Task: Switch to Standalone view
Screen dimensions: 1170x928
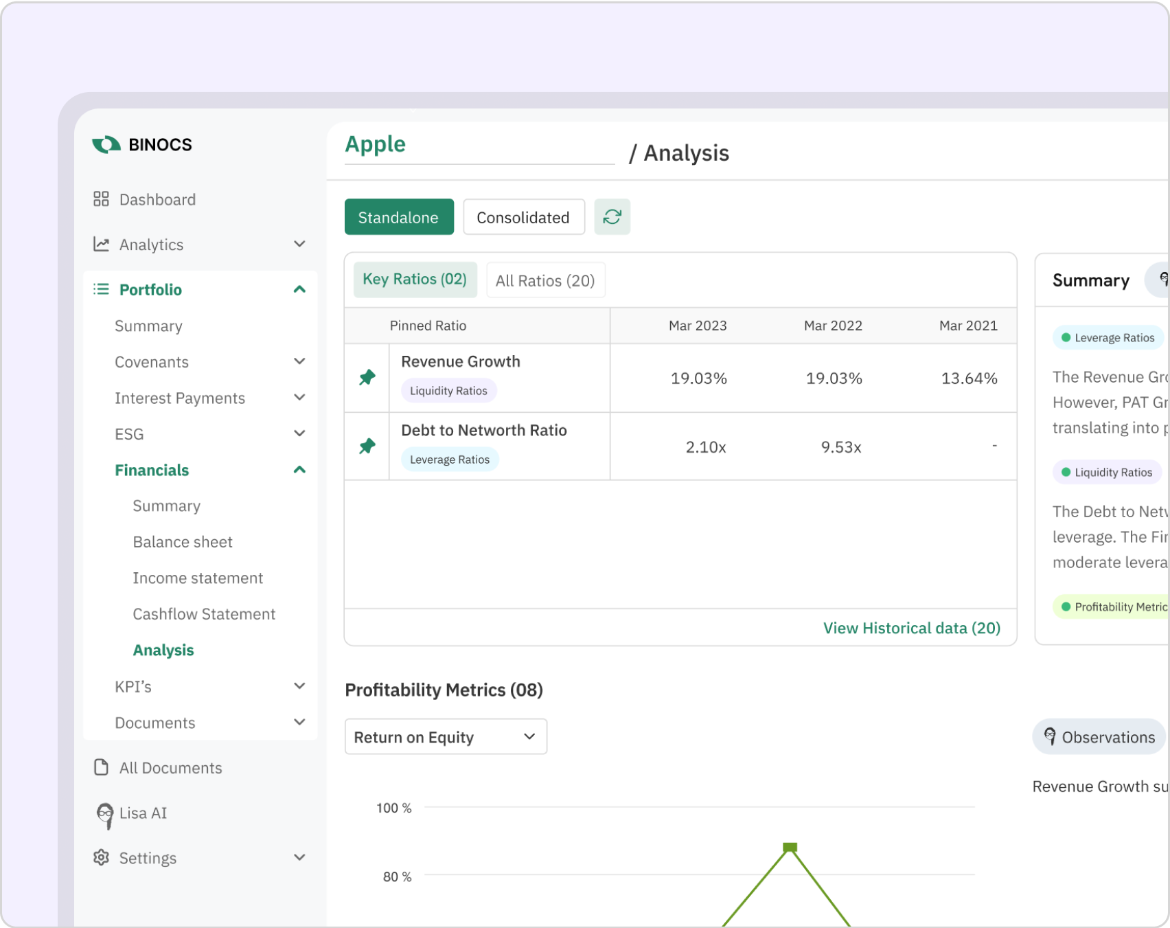Action: tap(398, 217)
